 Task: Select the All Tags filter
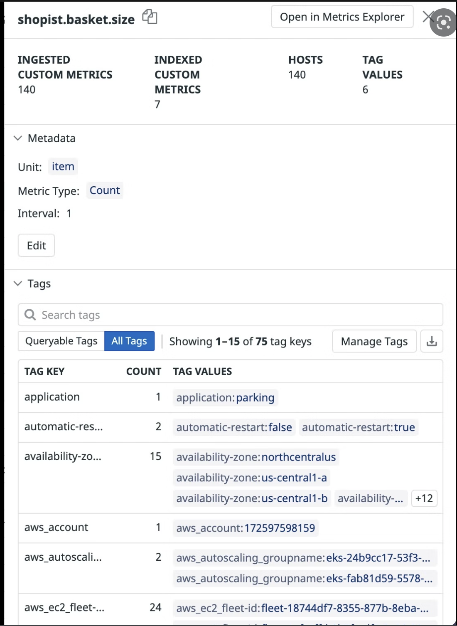click(x=129, y=341)
